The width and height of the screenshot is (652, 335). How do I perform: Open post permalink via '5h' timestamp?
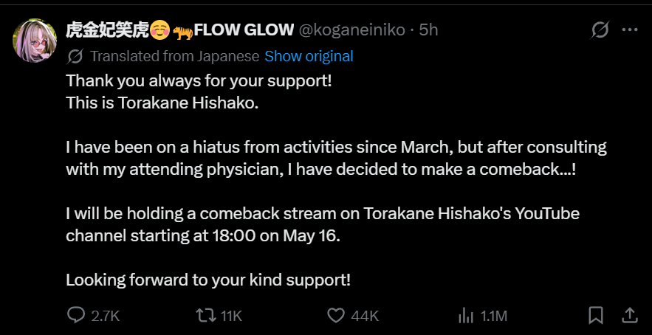tap(429, 30)
